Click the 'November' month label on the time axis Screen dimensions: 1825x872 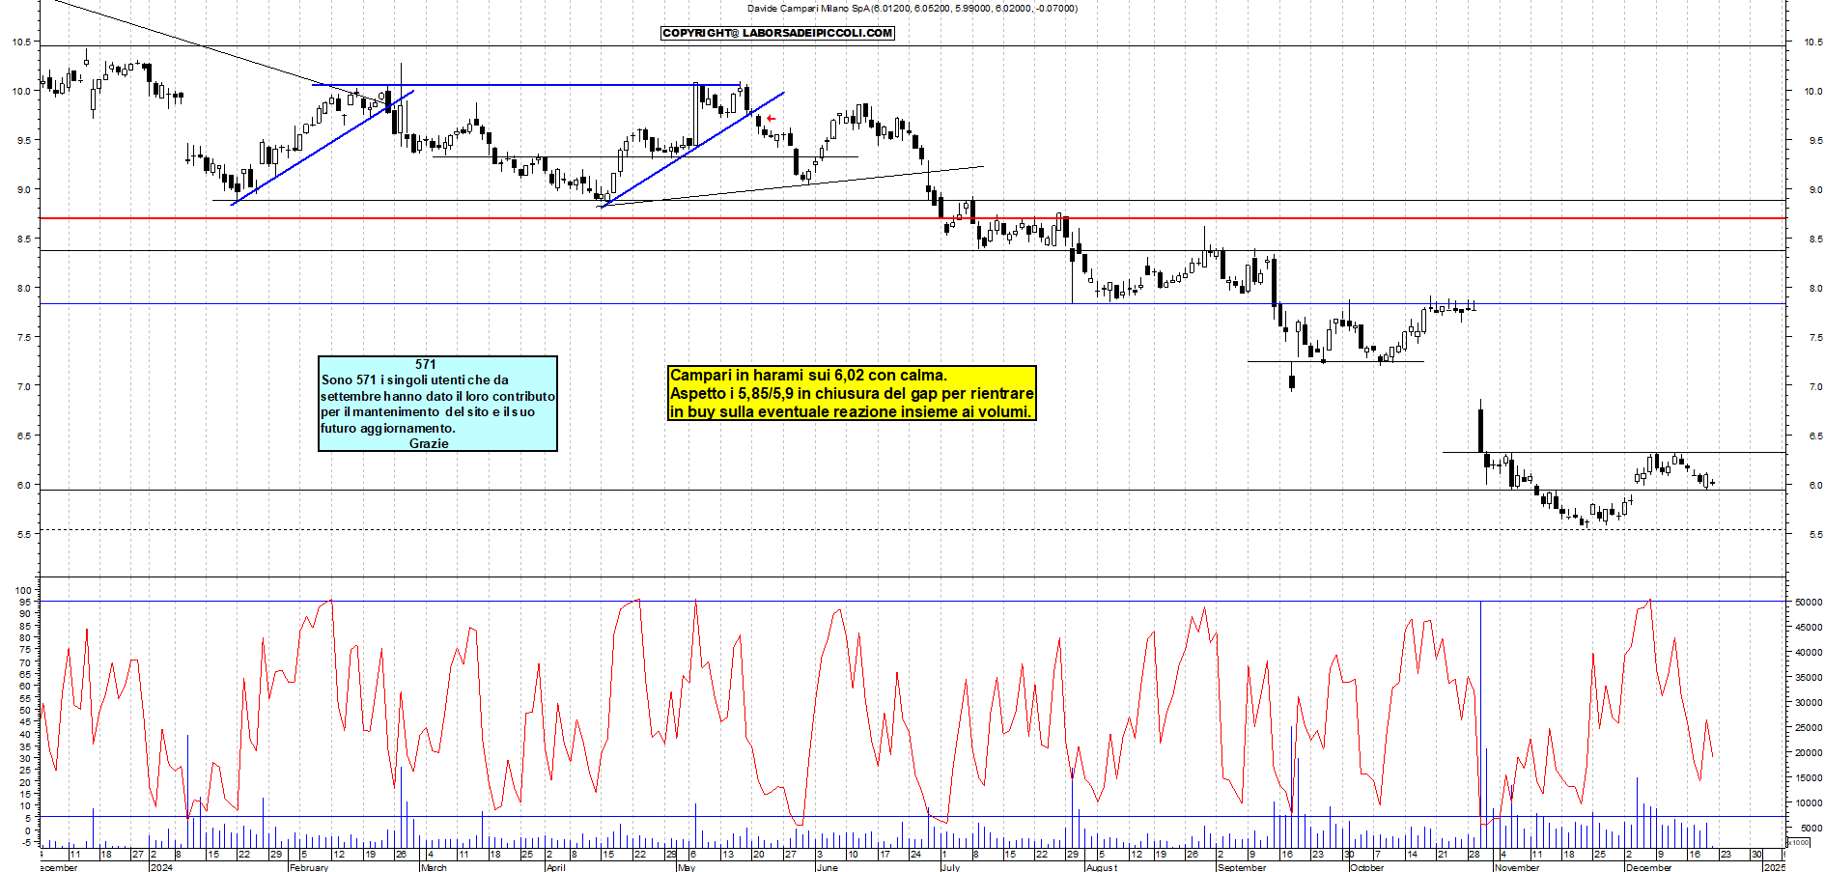[x=1517, y=867]
